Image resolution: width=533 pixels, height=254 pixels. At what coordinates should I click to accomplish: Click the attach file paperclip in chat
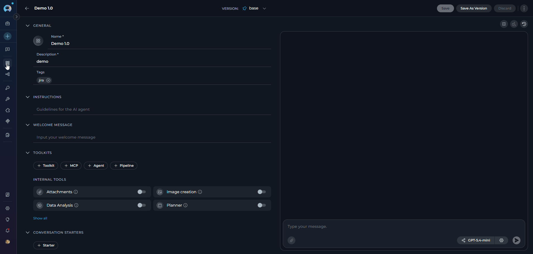291,240
